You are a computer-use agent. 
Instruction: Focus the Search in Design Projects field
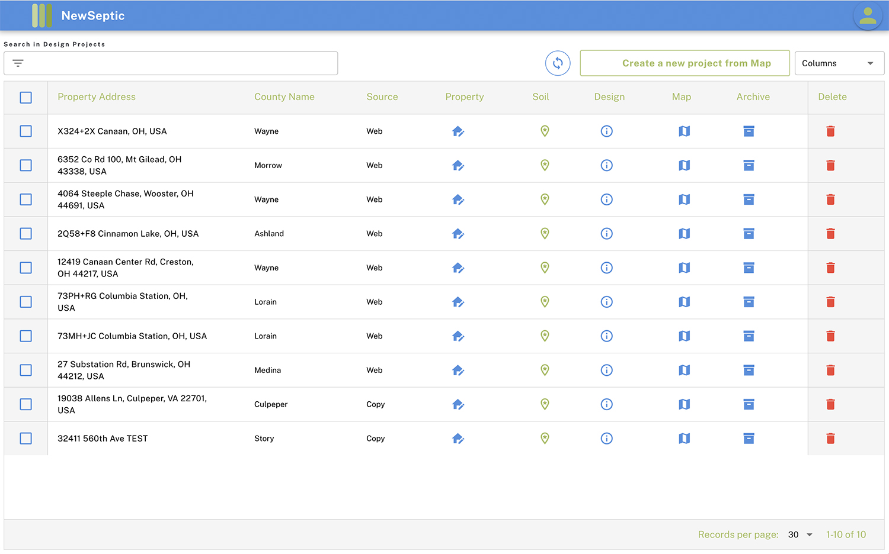click(x=171, y=63)
